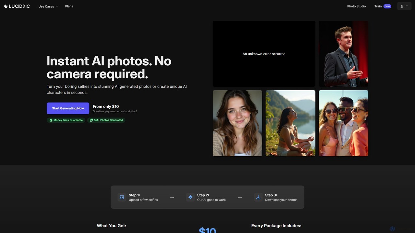Click the image icon beside Step 1
Image resolution: width=415 pixels, height=233 pixels.
[122, 197]
